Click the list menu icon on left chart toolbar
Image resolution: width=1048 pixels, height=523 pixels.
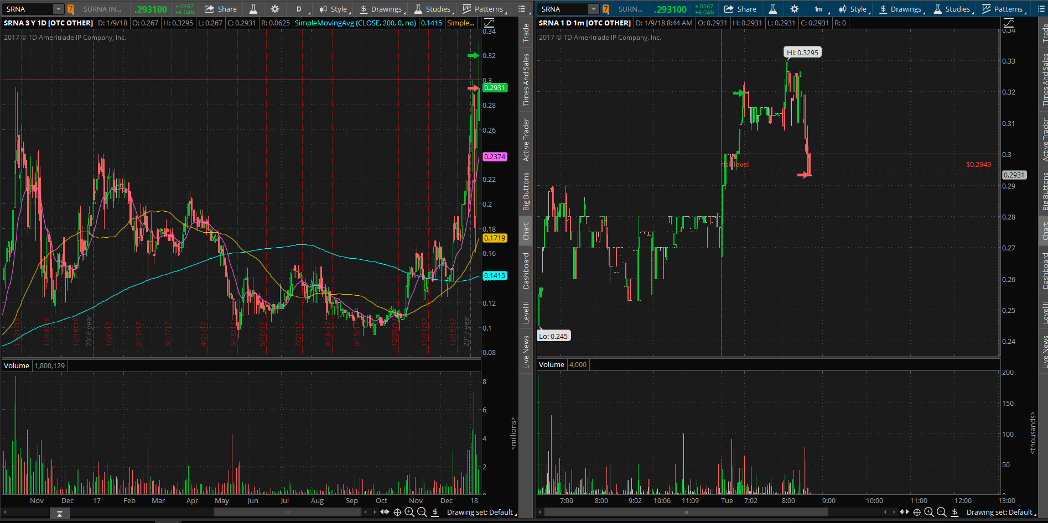pos(522,9)
